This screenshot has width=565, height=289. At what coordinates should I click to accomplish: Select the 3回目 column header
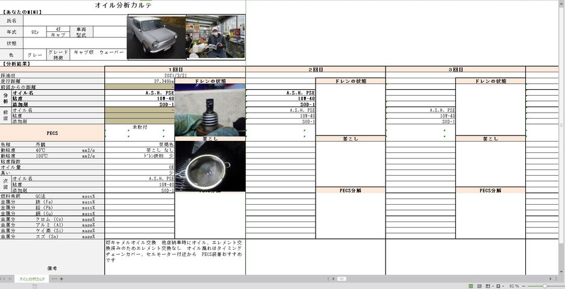456,70
